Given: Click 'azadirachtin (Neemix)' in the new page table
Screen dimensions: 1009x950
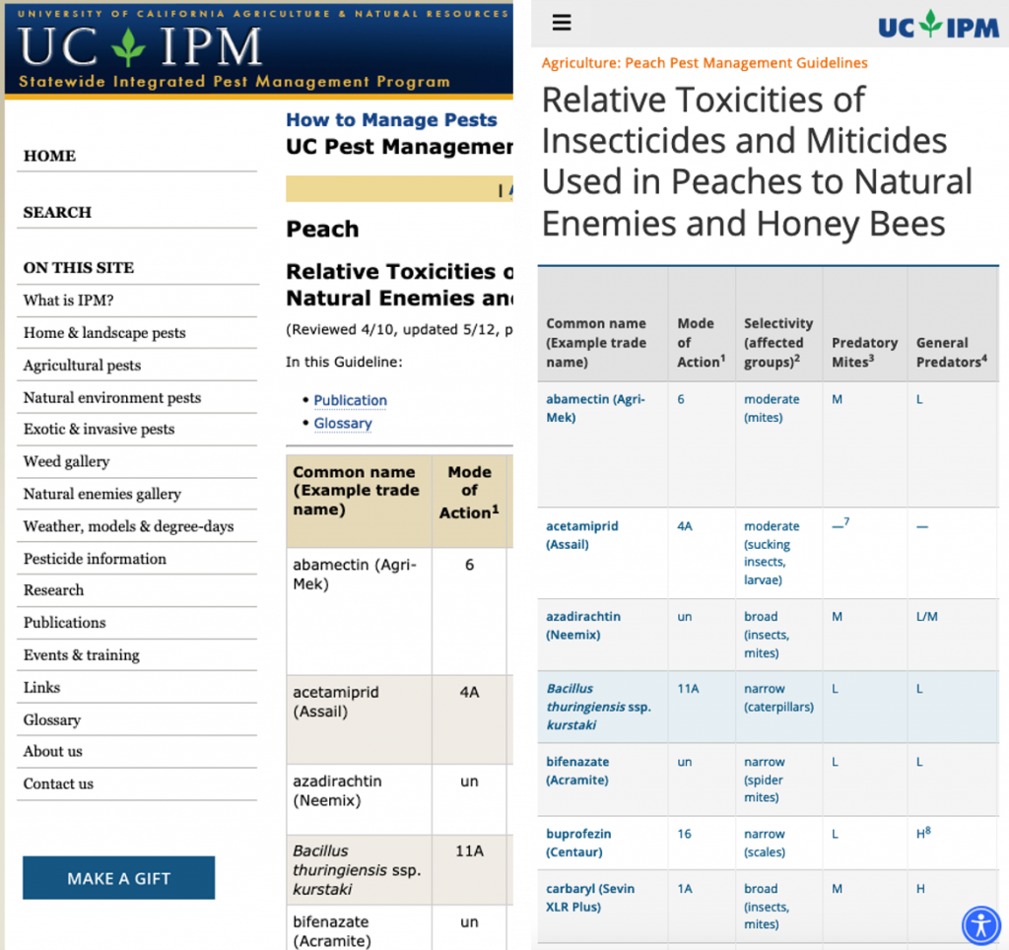Looking at the screenshot, I should 583,626.
